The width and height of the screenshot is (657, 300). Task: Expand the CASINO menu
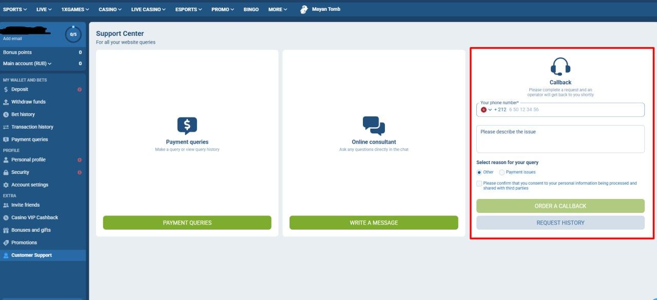110,9
